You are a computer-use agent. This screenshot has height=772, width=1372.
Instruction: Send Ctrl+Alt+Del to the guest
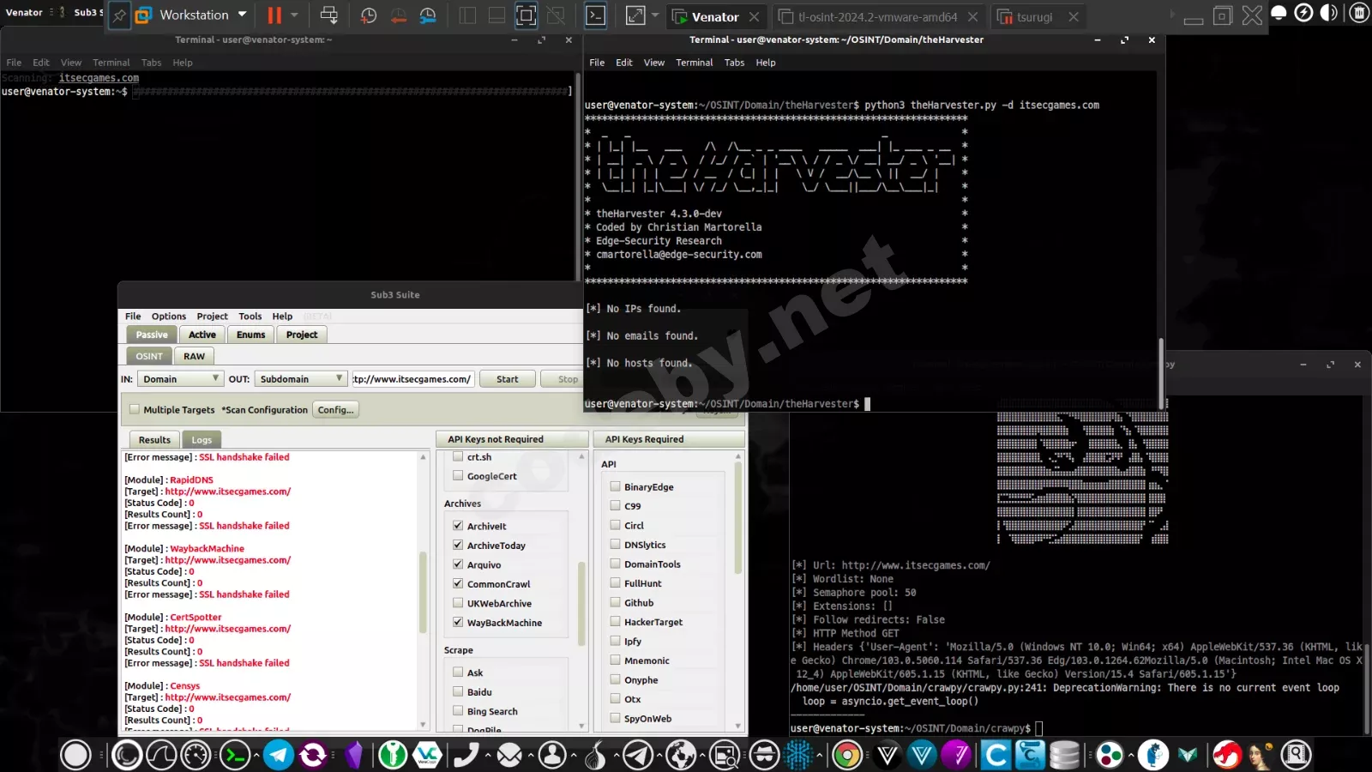pos(329,15)
